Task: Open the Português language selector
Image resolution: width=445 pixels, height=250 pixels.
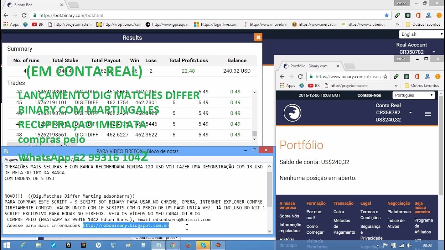Action: pyautogui.click(x=414, y=95)
